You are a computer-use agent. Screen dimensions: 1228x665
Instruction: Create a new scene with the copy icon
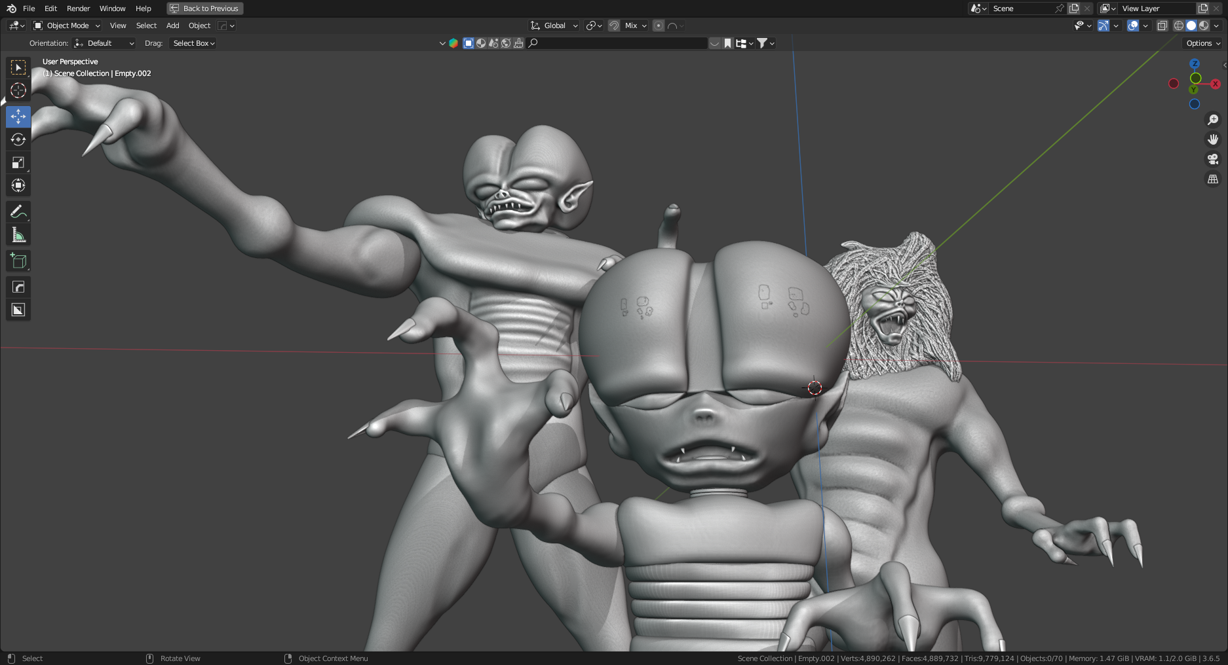pos(1074,9)
